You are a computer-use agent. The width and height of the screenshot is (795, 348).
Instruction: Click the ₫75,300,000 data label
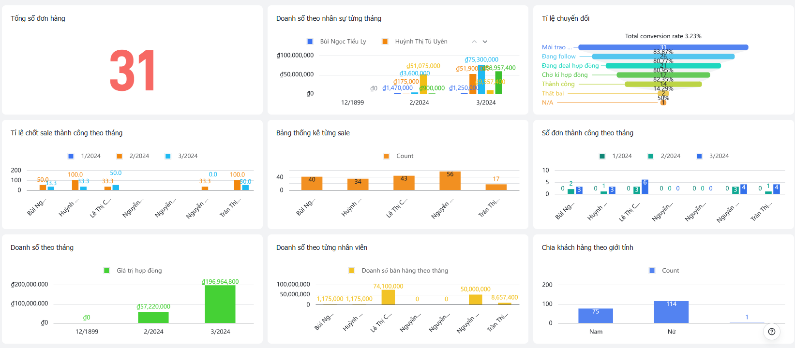point(481,60)
